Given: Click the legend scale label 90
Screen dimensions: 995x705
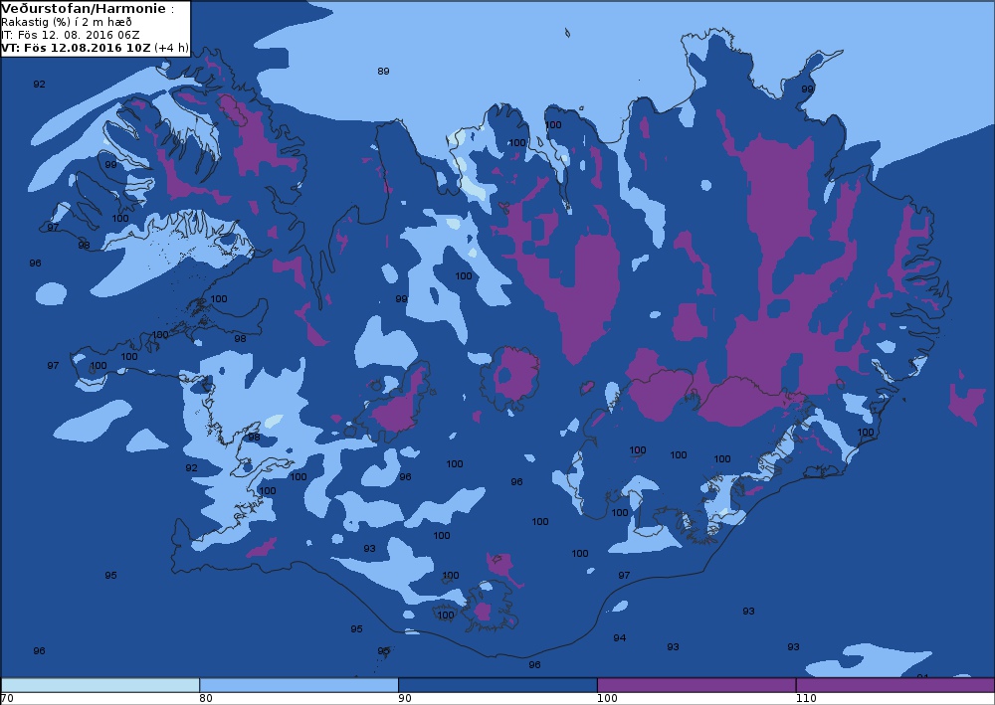Looking at the screenshot, I should click(404, 699).
